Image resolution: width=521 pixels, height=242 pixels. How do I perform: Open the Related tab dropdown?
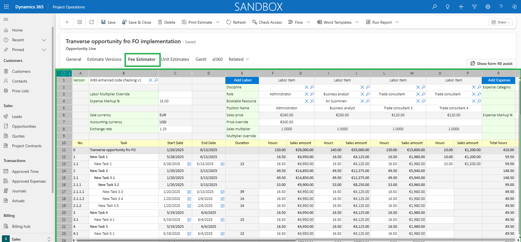point(239,59)
